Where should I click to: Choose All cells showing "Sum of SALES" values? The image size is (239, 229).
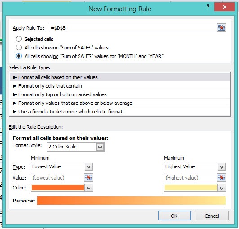tap(18, 48)
